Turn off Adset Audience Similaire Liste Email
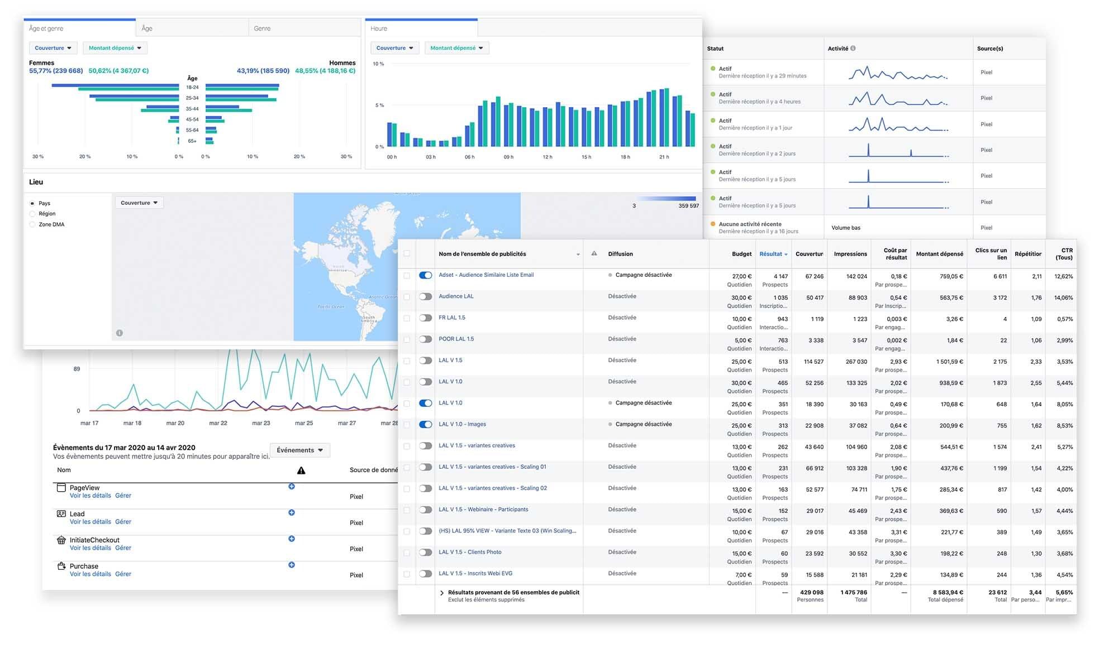The width and height of the screenshot is (1114, 653). click(x=426, y=275)
